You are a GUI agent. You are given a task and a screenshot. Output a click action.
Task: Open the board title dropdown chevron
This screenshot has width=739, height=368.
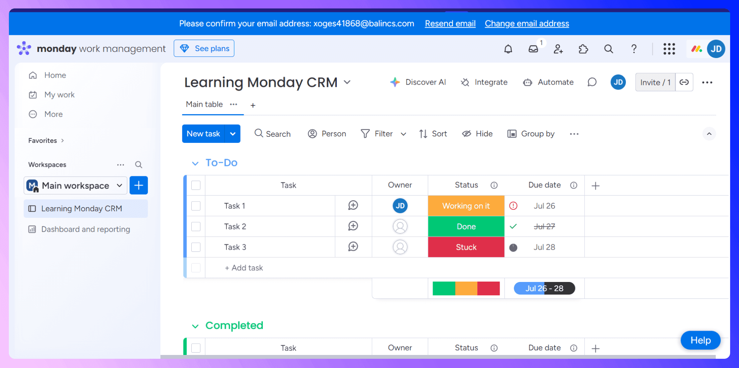coord(347,82)
